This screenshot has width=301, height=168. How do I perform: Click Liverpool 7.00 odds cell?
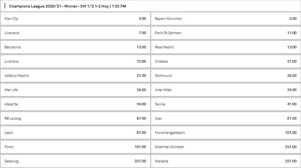pos(75,33)
